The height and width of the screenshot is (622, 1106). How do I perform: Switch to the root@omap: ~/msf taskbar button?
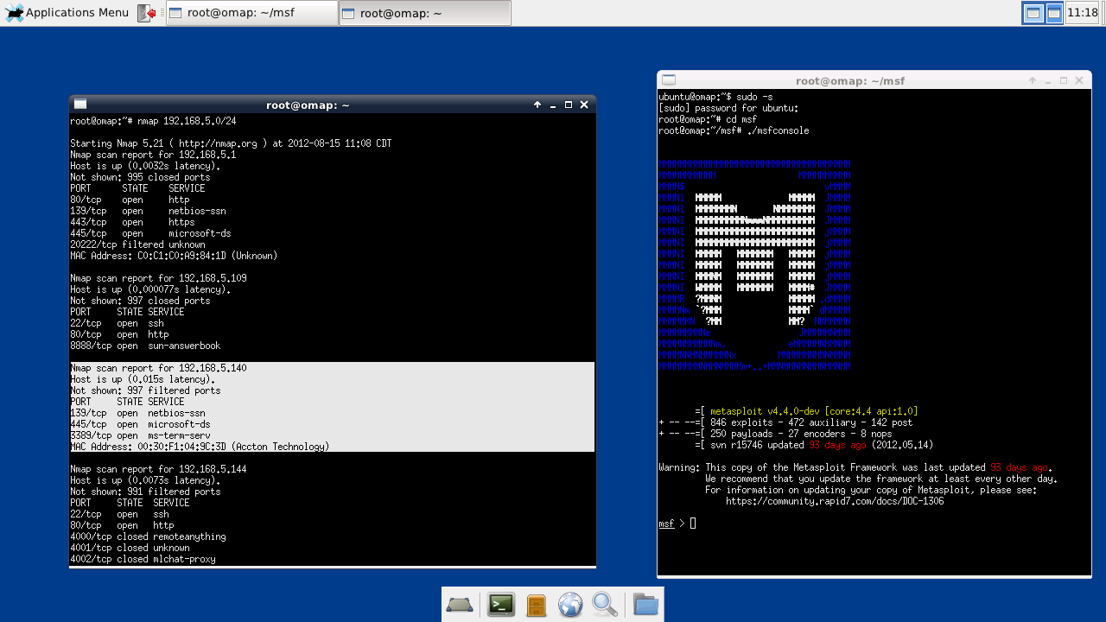click(x=251, y=13)
